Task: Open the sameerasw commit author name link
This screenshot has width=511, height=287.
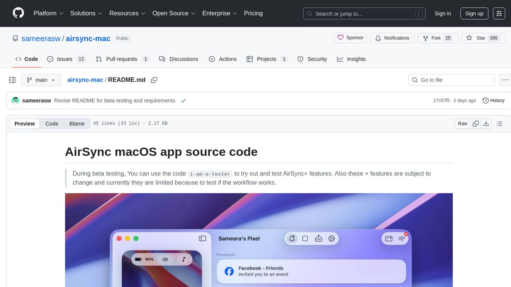Action: point(37,101)
